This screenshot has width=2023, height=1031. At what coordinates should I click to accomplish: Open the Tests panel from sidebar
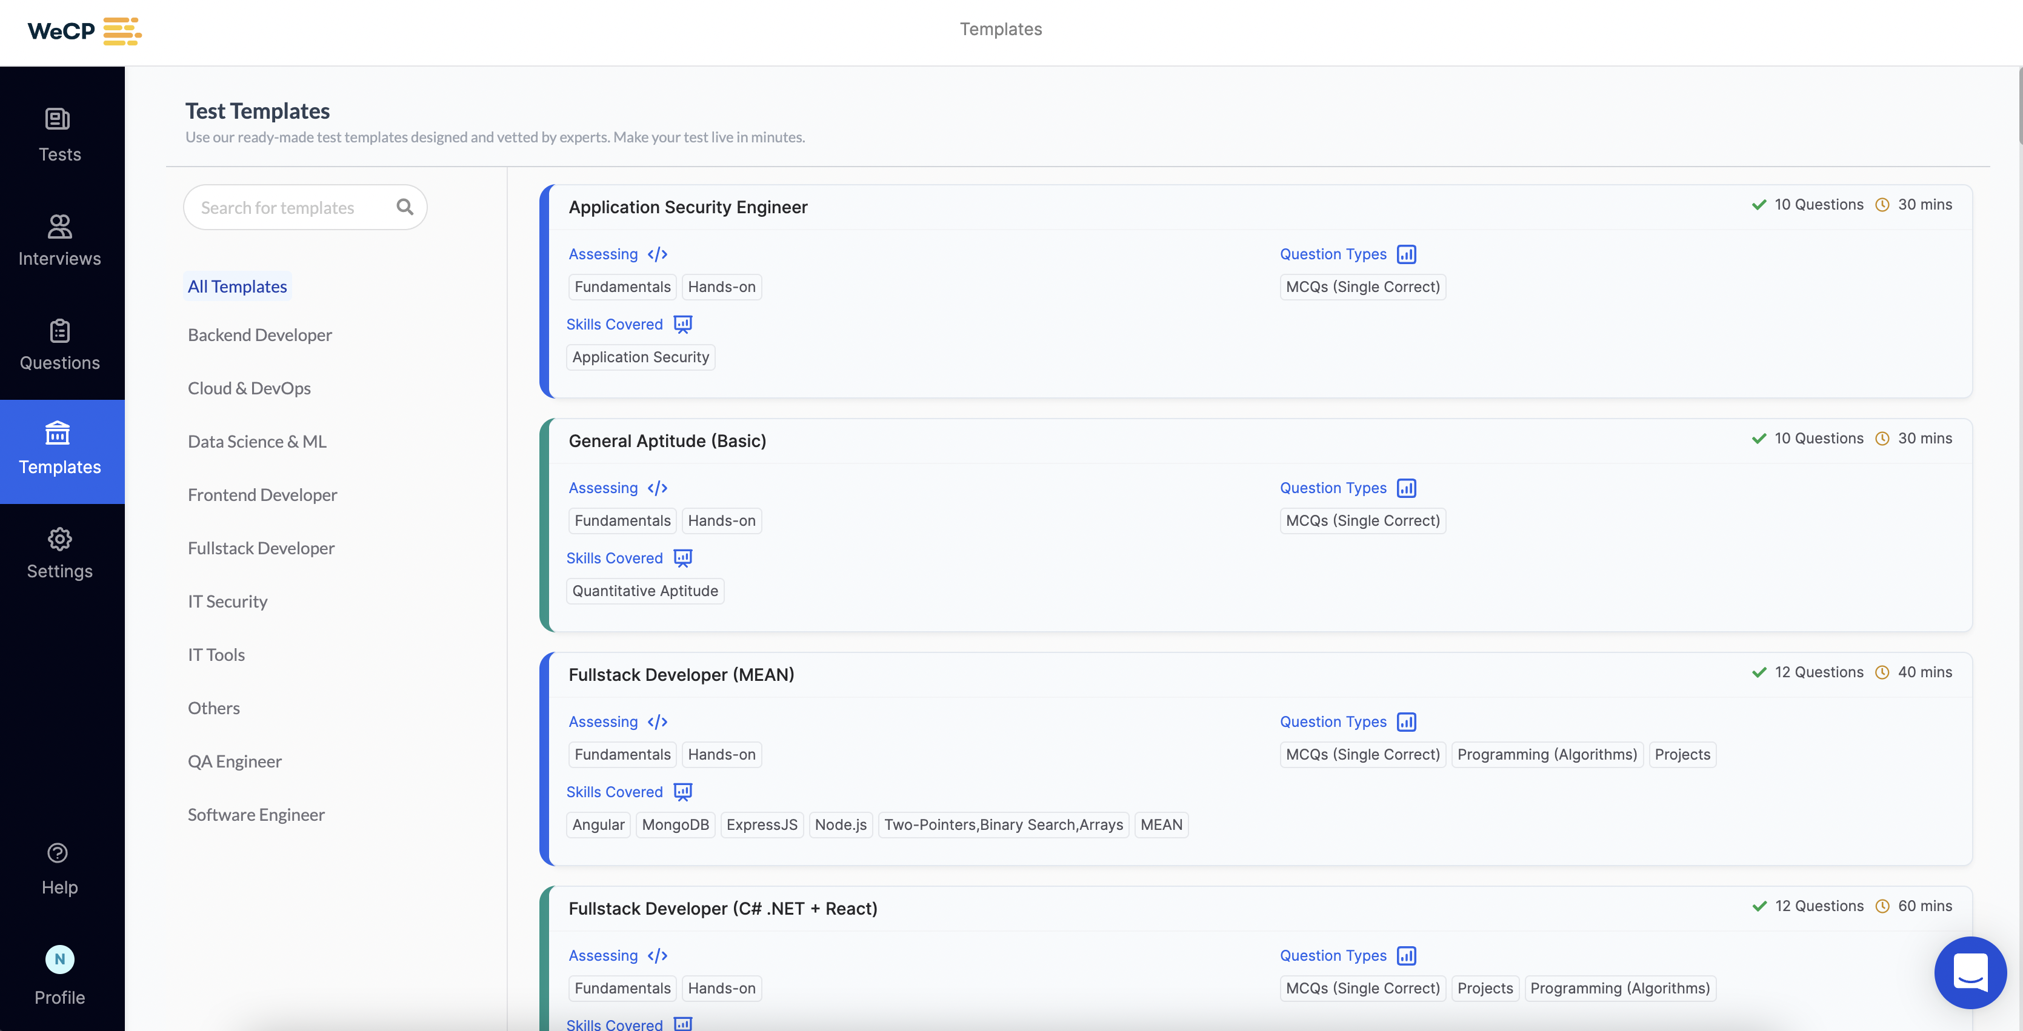click(59, 133)
